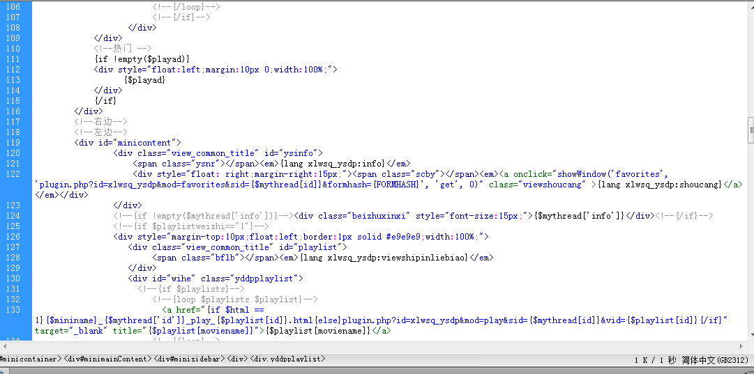
Task: Click '<div id="wihe"' tag on line 130
Action: (162, 279)
